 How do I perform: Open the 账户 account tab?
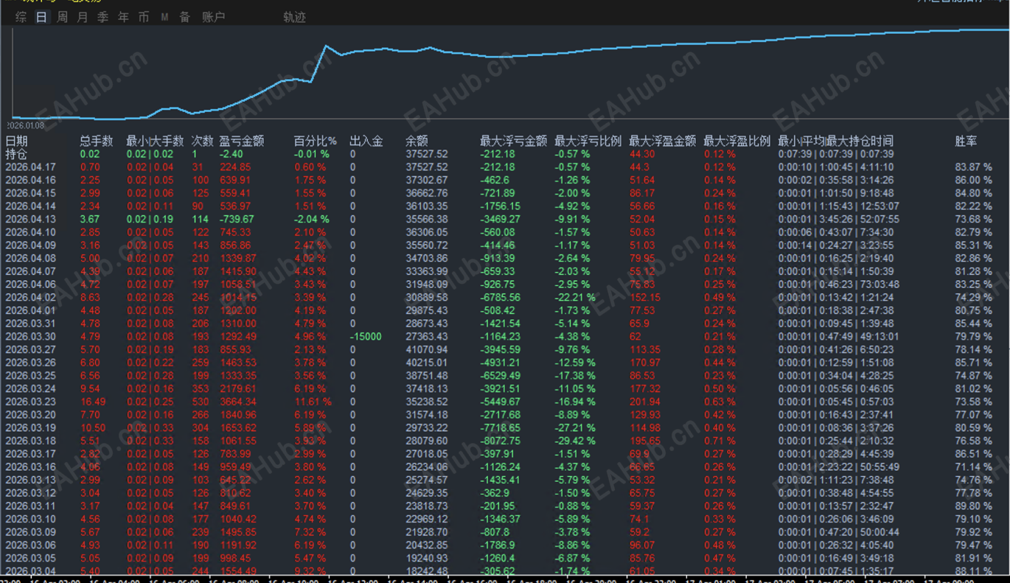(x=214, y=17)
